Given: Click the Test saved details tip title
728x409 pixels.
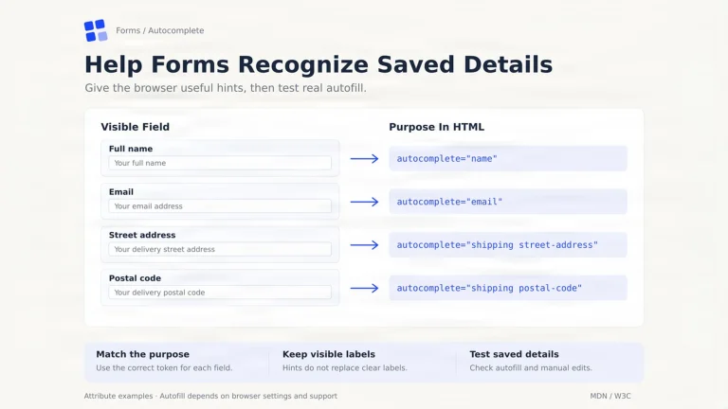Looking at the screenshot, I should [x=514, y=354].
